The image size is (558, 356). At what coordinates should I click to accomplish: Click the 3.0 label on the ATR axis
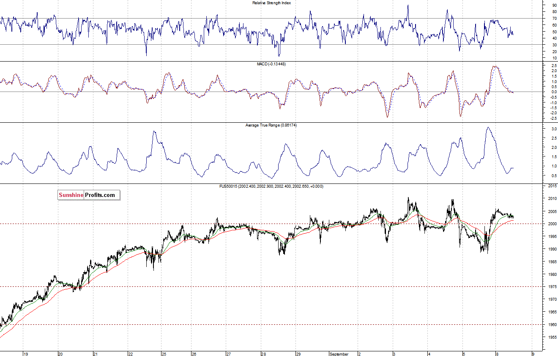pyautogui.click(x=554, y=129)
